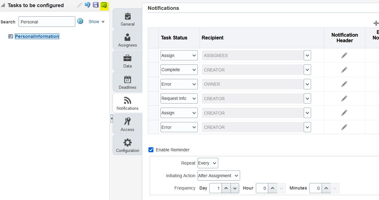The height and width of the screenshot is (200, 379).
Task: Decrease the Day frequency value
Action: pos(235,188)
